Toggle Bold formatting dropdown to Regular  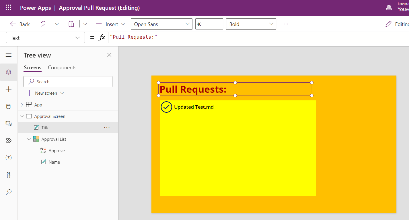(x=271, y=24)
